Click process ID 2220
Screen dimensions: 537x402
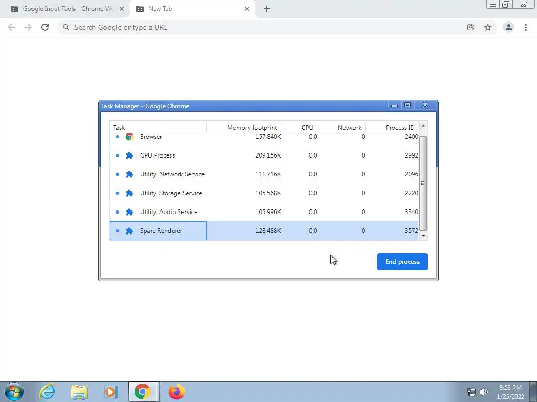[x=411, y=193]
